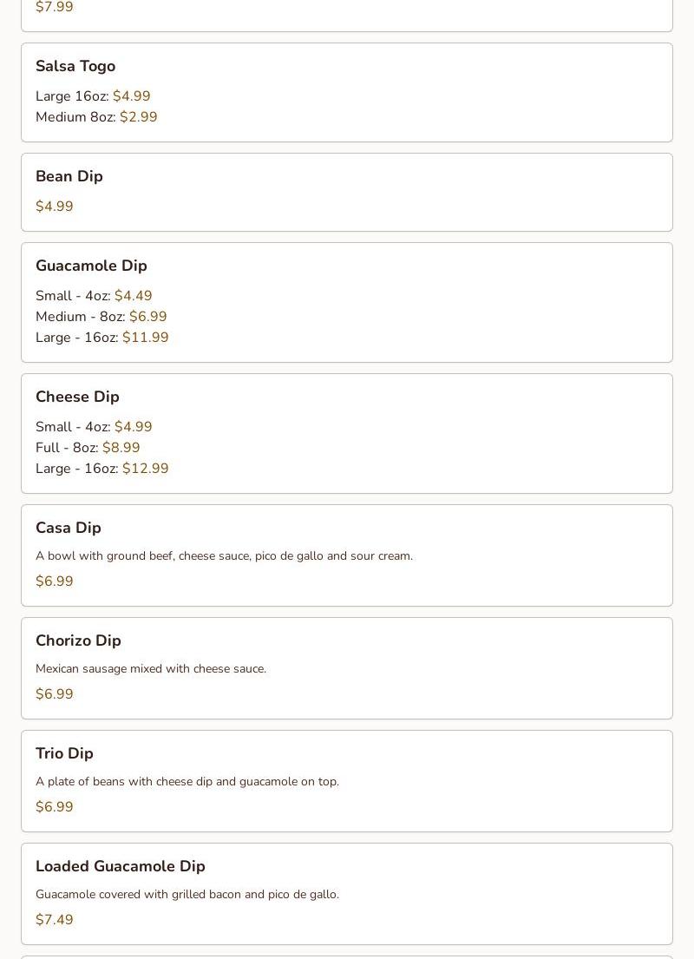694x959 pixels.
Task: Select the Trio Dip title
Action: click(x=64, y=753)
